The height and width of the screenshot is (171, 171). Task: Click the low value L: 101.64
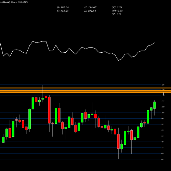[90, 11]
